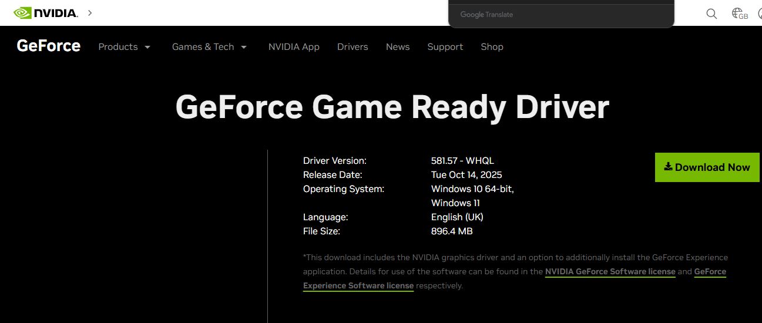This screenshot has height=323, width=762.
Task: Open the Drivers menu item
Action: pyautogui.click(x=353, y=47)
